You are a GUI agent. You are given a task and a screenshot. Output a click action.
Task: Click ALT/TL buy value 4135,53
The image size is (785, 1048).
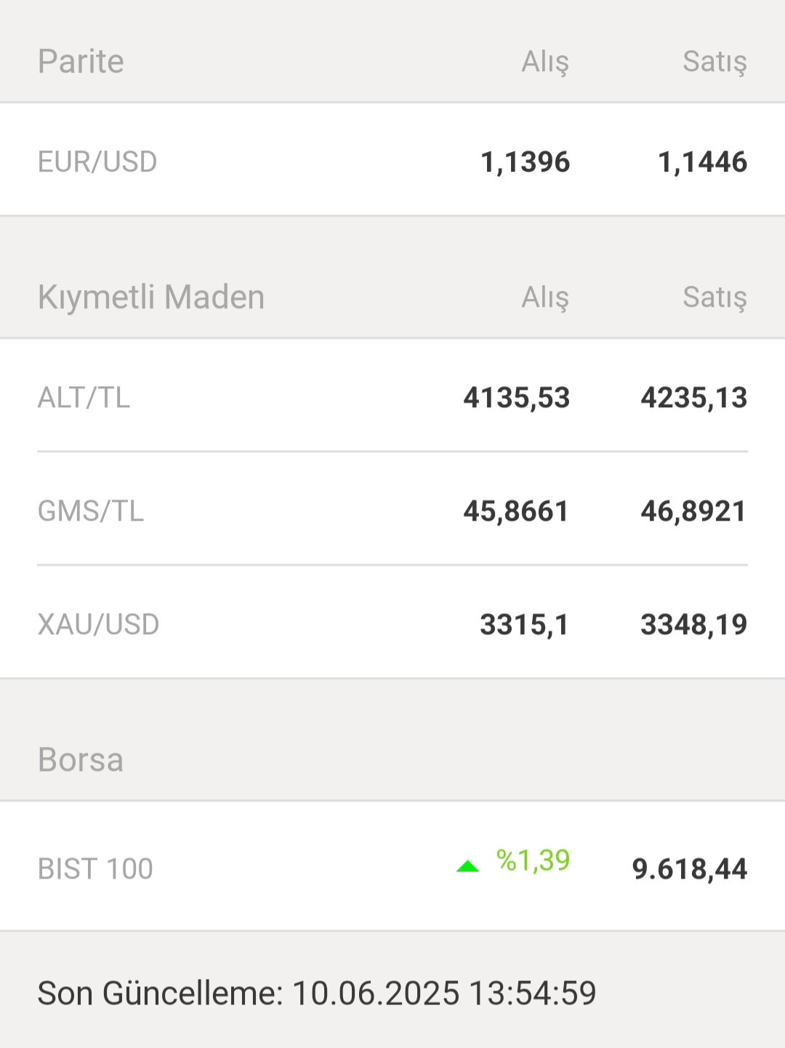pos(517,398)
